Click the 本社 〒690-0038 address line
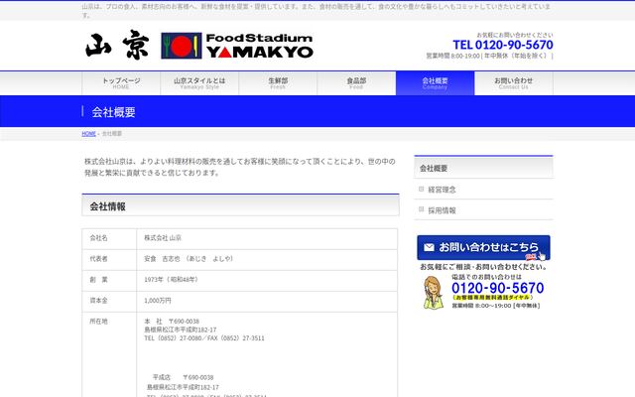 (172, 322)
